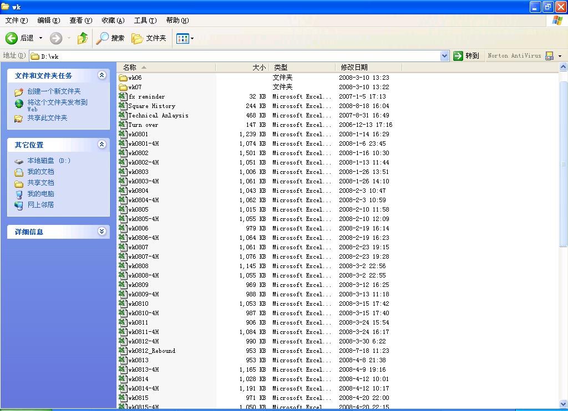Open the Search magnifier tool
568x411 pixels.
pyautogui.click(x=102, y=38)
